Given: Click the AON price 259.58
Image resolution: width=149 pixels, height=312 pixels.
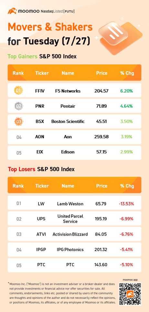Looking at the screenshot, I should point(101,137).
